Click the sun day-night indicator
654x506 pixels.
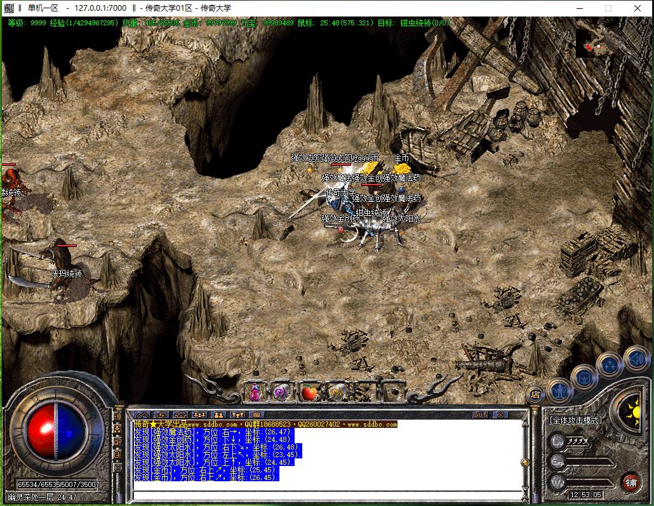pyautogui.click(x=632, y=413)
